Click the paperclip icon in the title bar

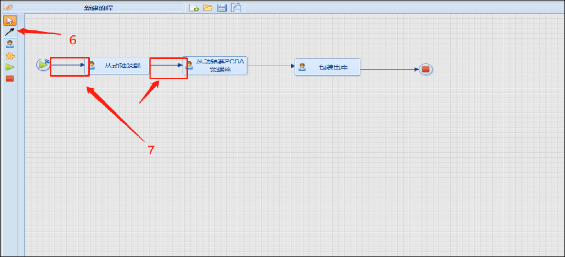point(8,7)
